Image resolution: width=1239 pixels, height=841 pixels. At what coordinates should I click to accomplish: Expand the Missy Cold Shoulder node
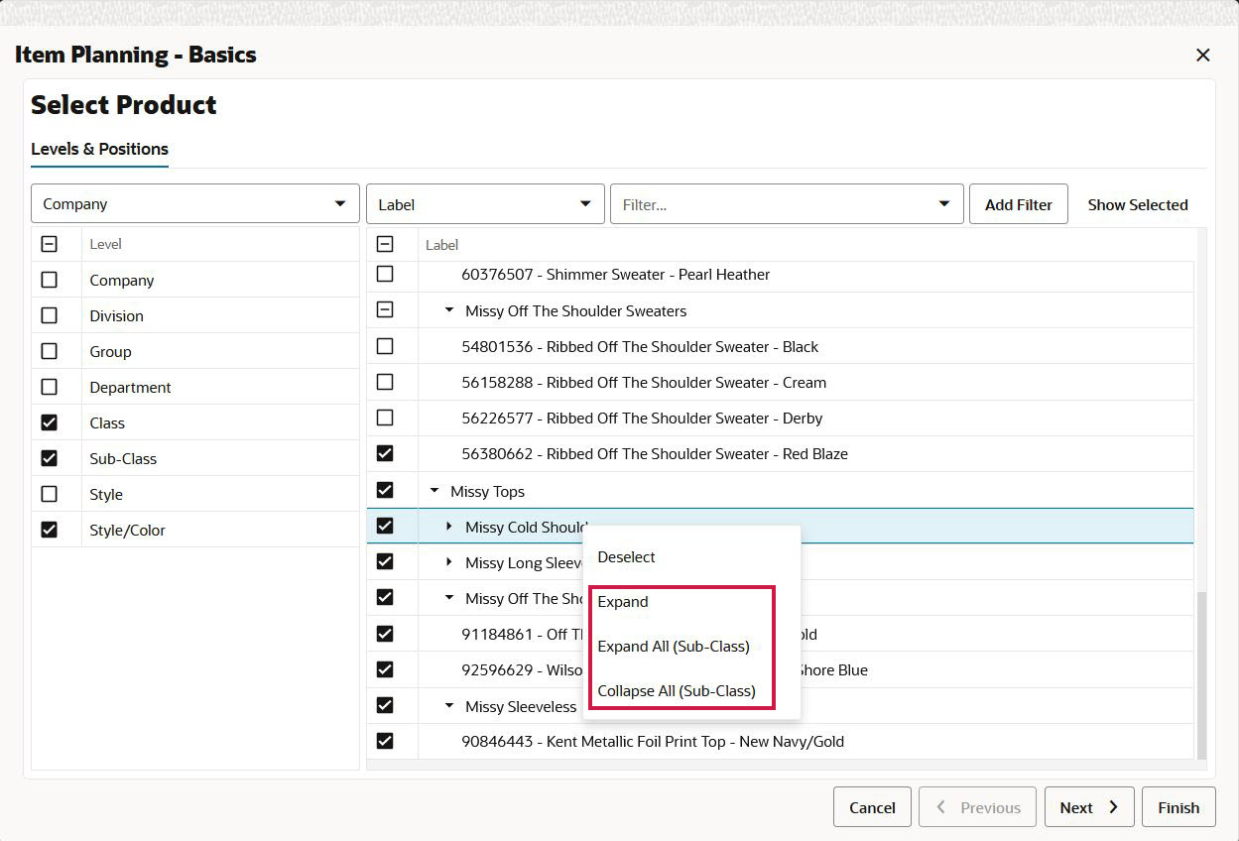[x=449, y=527]
